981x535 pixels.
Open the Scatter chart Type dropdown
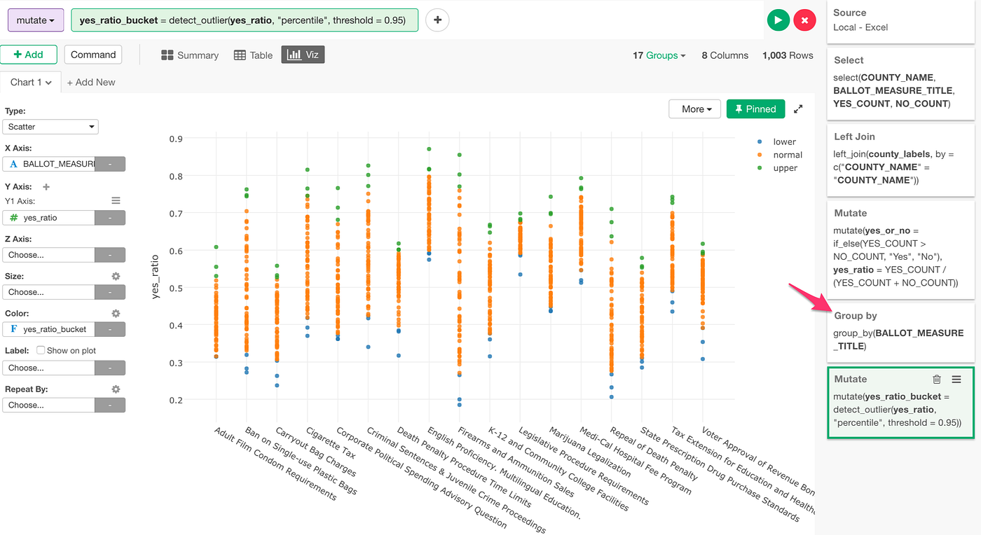pos(50,126)
